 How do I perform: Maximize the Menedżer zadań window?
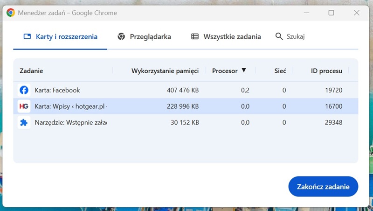coord(331,13)
